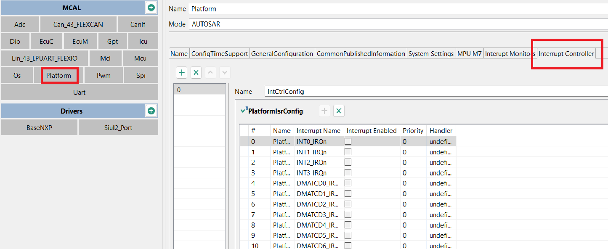Open the System Settings tab
The width and height of the screenshot is (608, 249).
(431, 54)
